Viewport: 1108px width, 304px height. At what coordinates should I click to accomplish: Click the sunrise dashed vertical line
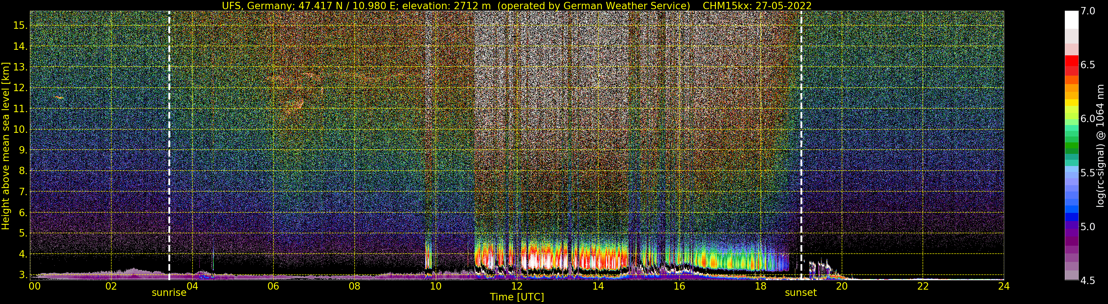click(169, 145)
